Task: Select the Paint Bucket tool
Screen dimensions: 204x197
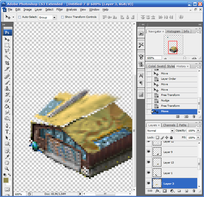Action: pos(7,106)
